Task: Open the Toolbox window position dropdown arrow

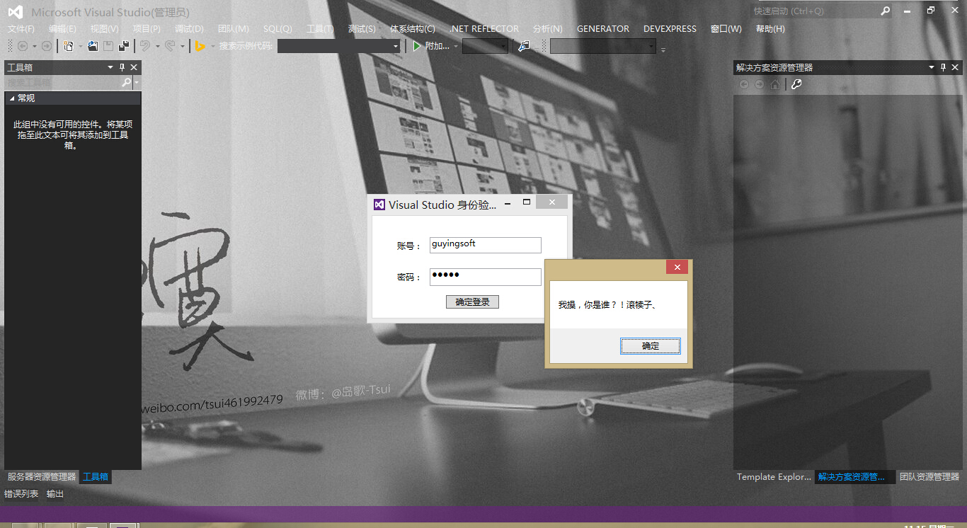Action: [x=110, y=67]
